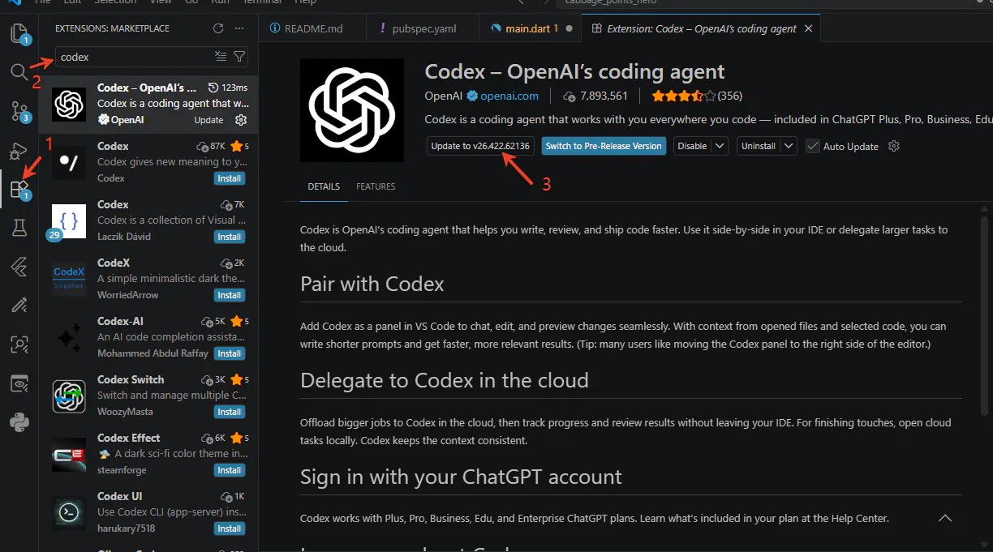
Task: Click the Disable button
Action: pyautogui.click(x=692, y=146)
